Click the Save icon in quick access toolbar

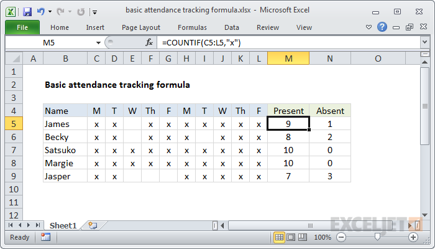click(x=27, y=11)
